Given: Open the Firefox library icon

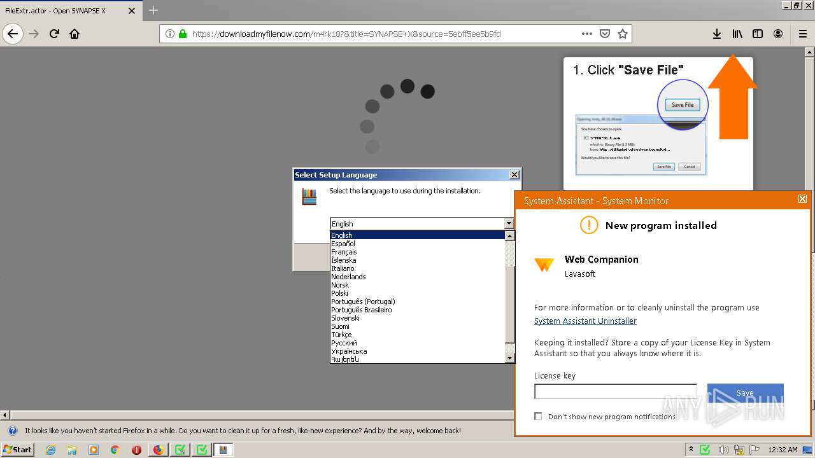Looking at the screenshot, I should 737,34.
